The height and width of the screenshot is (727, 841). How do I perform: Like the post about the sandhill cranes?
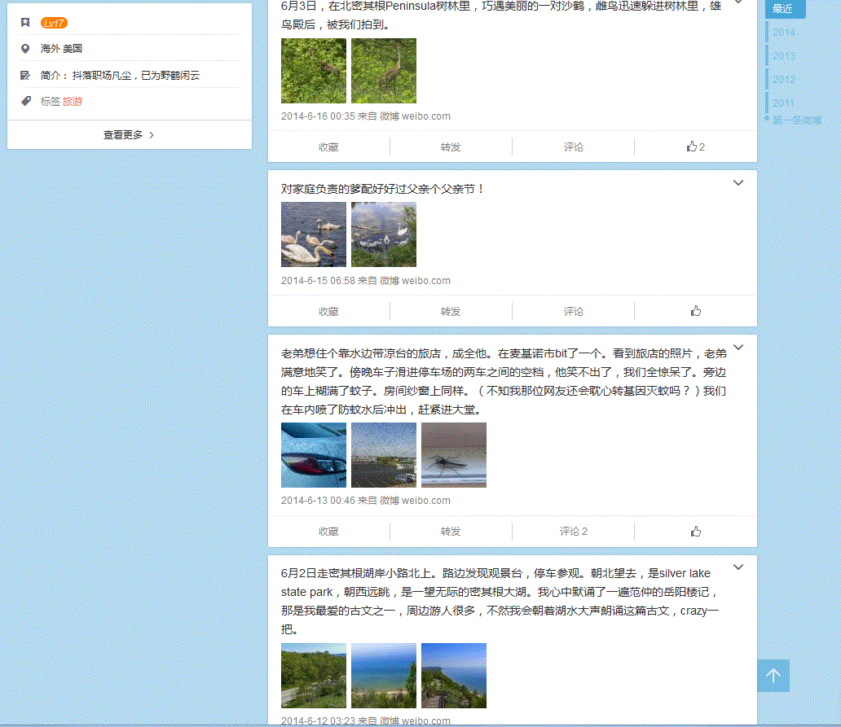click(x=695, y=147)
